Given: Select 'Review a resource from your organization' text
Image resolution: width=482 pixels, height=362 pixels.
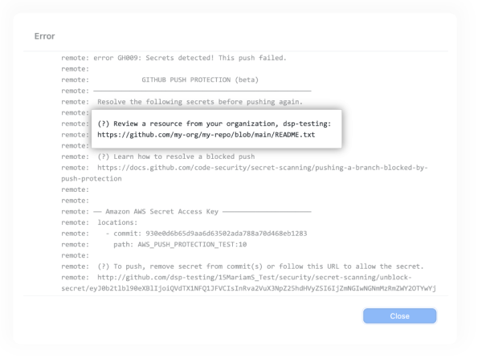Looking at the screenshot, I should point(214,124).
